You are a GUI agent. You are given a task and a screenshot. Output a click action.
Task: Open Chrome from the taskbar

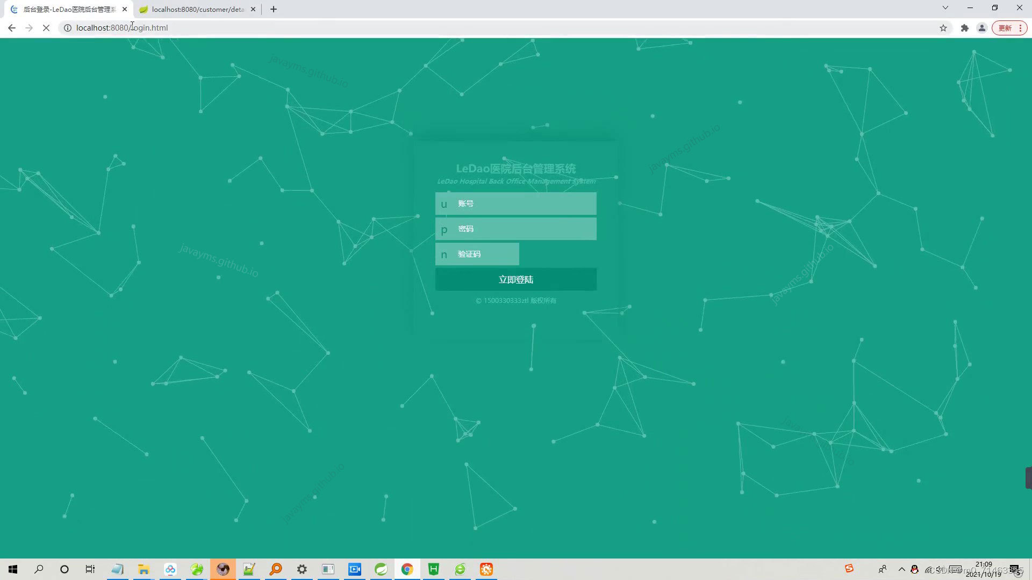(407, 569)
